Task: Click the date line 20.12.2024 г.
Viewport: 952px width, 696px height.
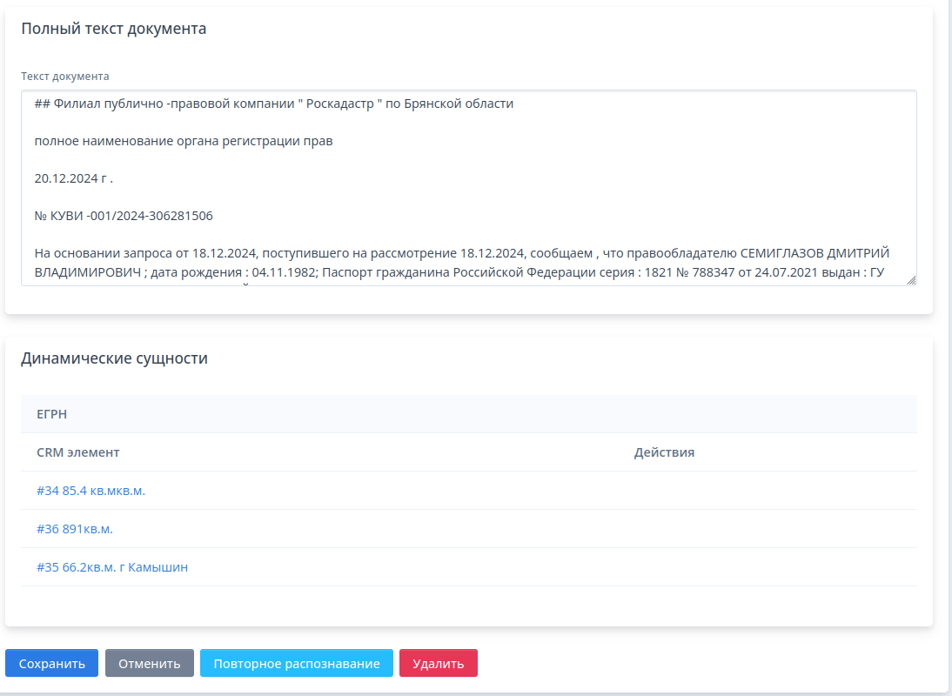Action: pos(74,178)
